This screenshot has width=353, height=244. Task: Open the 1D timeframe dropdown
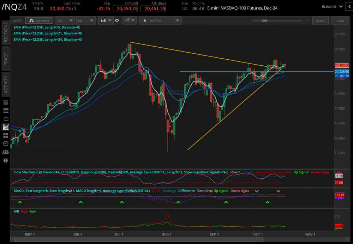point(65,20)
